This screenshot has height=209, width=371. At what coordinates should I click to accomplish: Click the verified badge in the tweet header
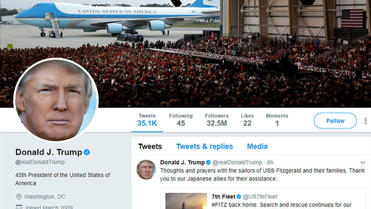click(208, 162)
